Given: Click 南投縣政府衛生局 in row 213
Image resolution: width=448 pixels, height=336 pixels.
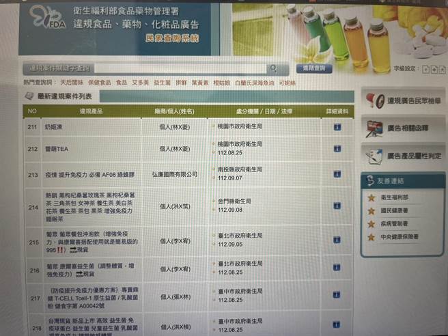Looking at the screenshot, I should point(240,169).
